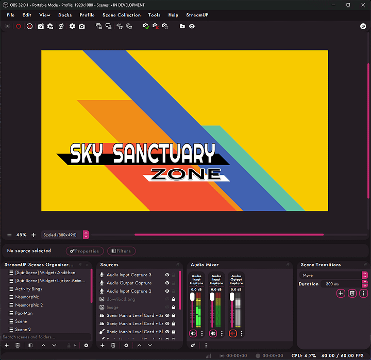Image resolution: width=371 pixels, height=360 pixels.
Task: Open the Scaled (880x495) preview scale dropdown
Action: pos(65,235)
